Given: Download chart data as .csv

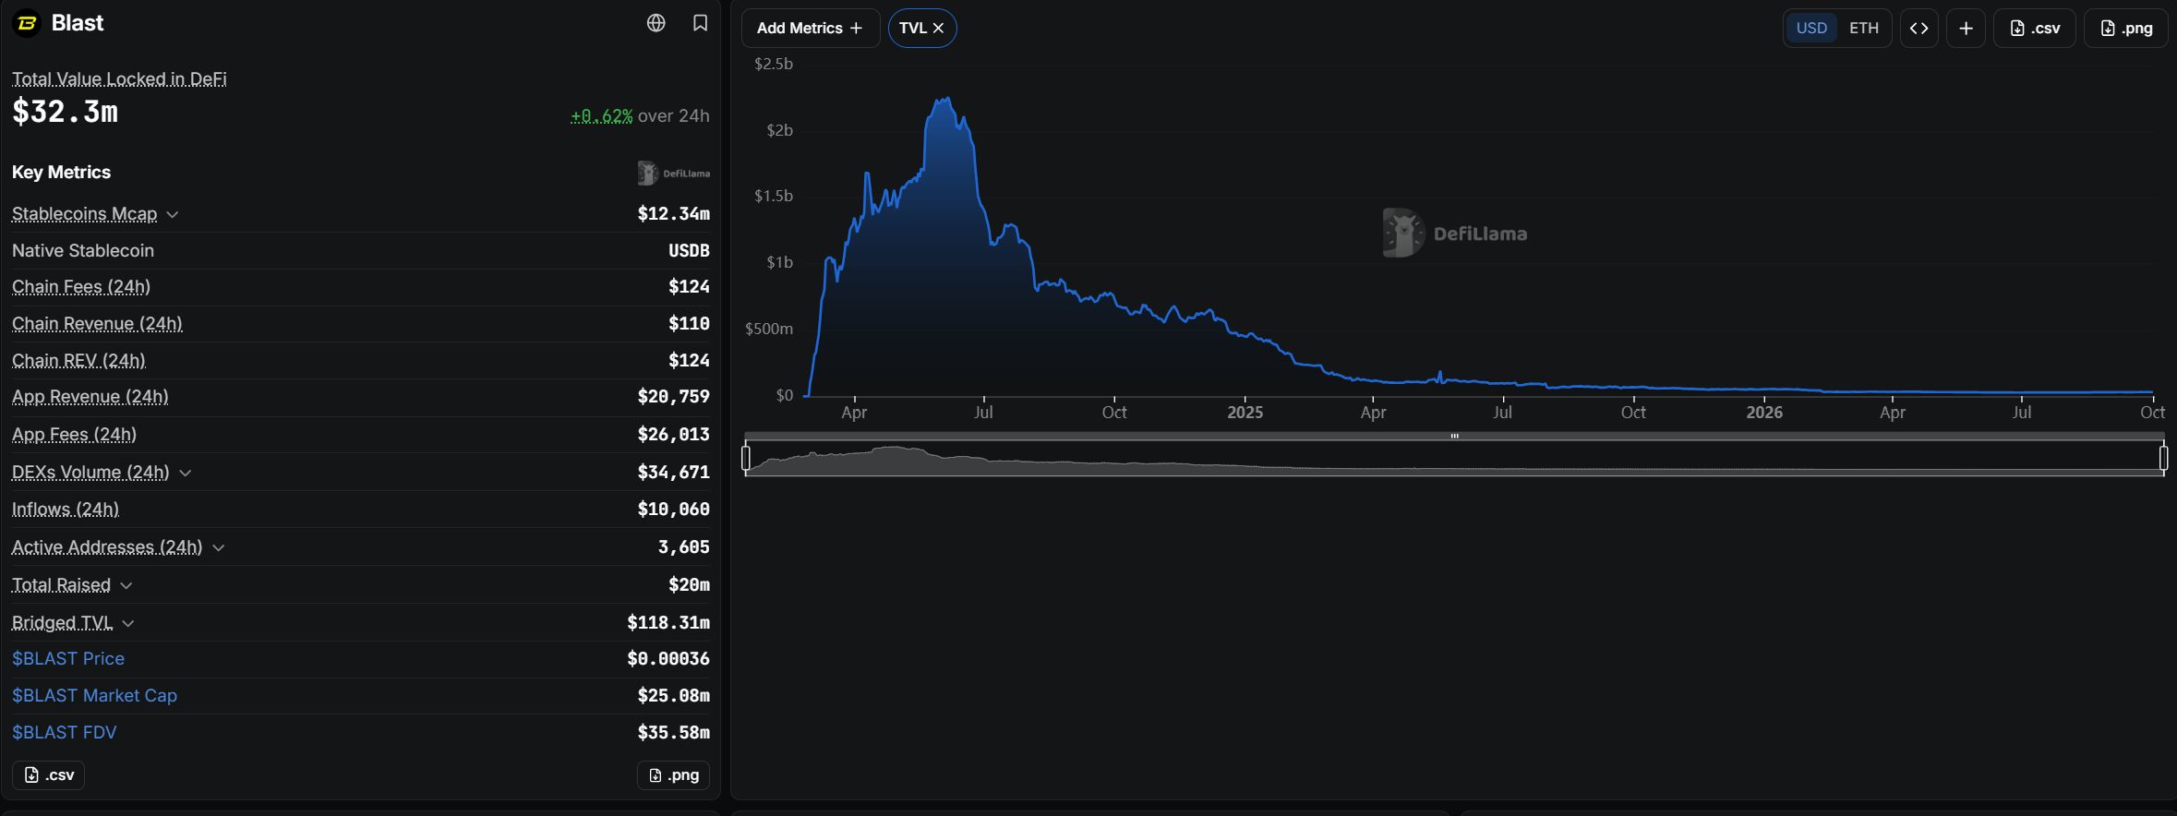Looking at the screenshot, I should point(2034,28).
